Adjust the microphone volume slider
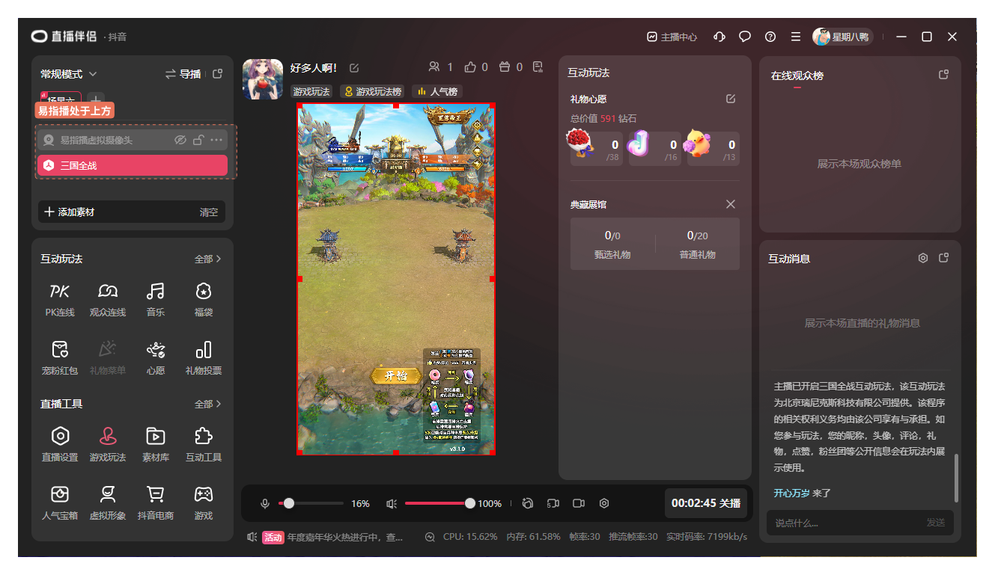Screen dimensions: 995x575 pyautogui.click(x=311, y=504)
